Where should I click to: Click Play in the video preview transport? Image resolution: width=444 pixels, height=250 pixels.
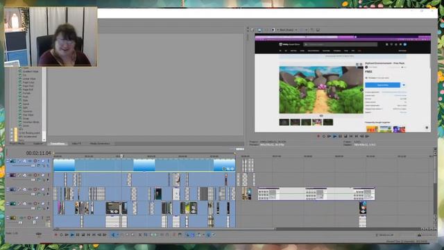point(334,136)
